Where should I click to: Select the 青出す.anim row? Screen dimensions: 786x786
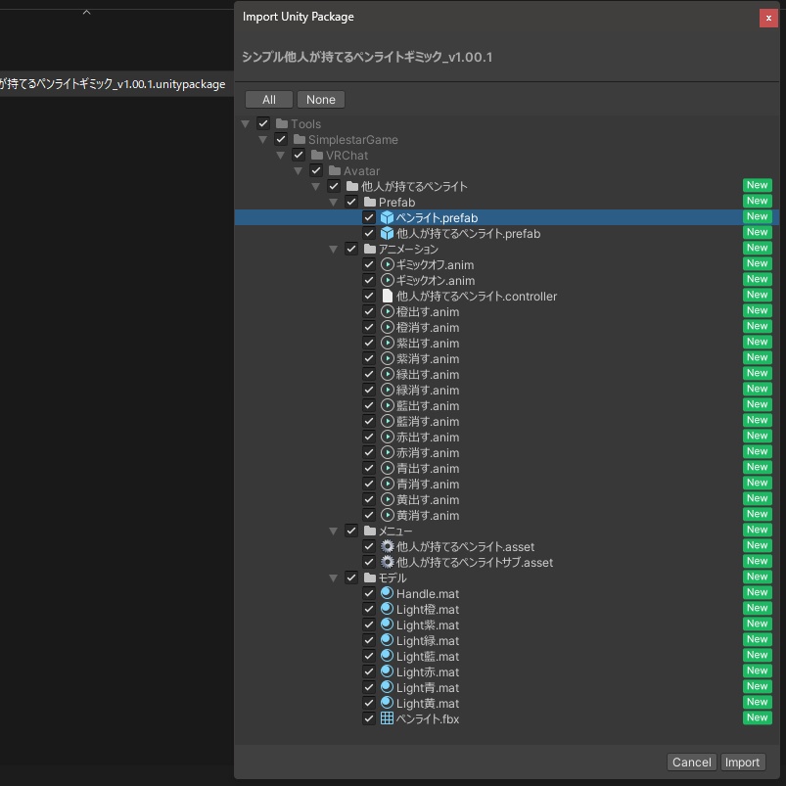point(506,468)
